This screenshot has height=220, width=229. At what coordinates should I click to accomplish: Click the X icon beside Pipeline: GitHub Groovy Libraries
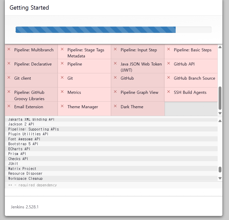(9, 92)
